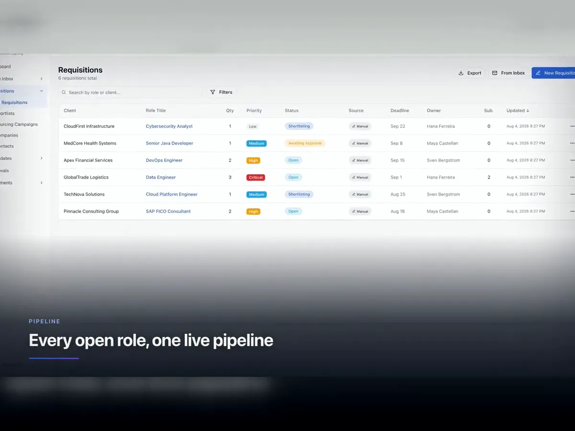Click Apex Financial's High priority badge
This screenshot has width=575, height=431.
pyautogui.click(x=253, y=160)
